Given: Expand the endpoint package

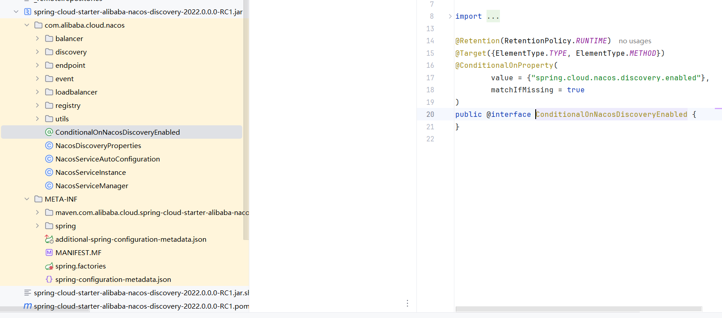Looking at the screenshot, I should [38, 65].
